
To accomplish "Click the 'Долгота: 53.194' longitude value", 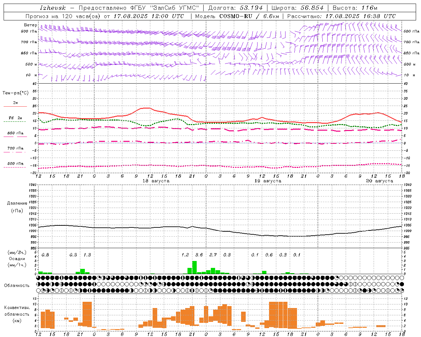I will (235, 8).
